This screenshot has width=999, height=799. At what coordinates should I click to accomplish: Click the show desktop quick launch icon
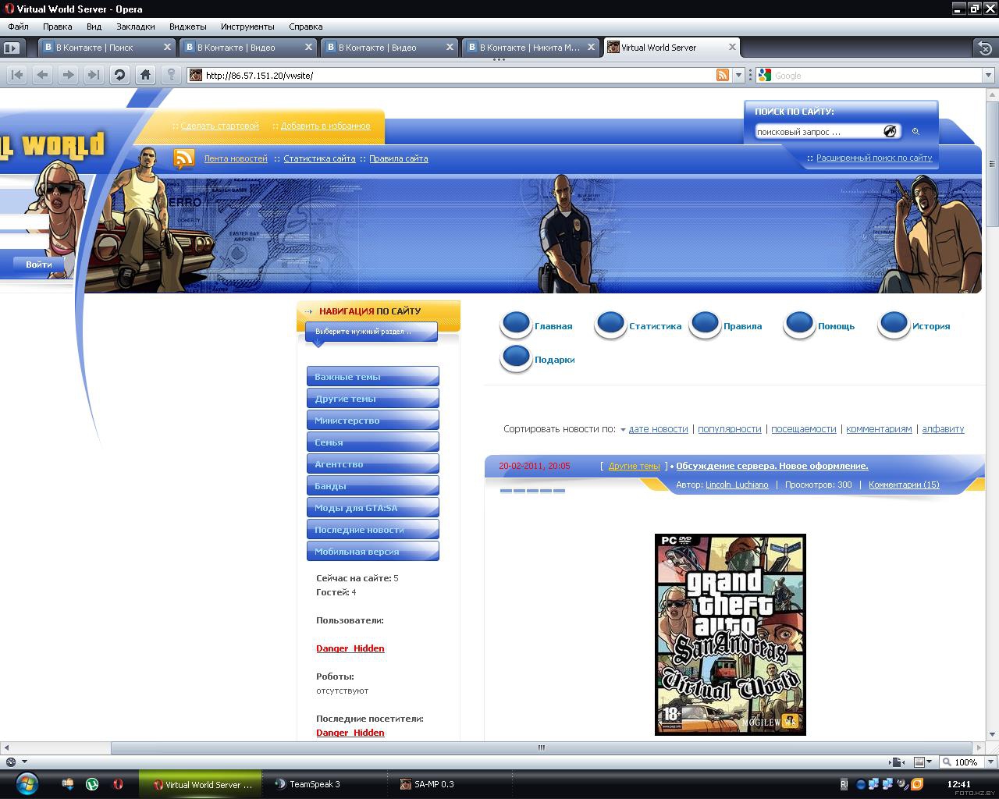(x=69, y=784)
